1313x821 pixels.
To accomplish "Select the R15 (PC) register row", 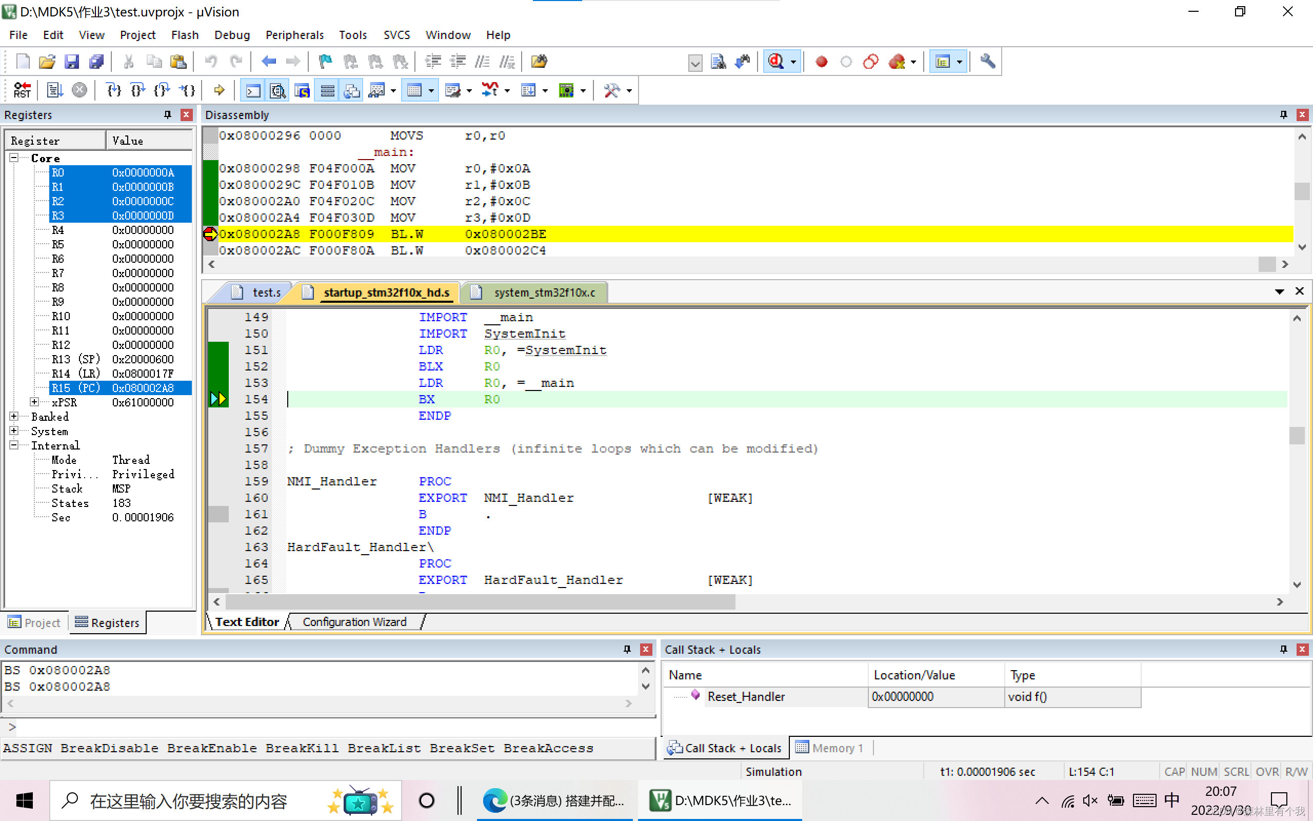I will pos(120,388).
